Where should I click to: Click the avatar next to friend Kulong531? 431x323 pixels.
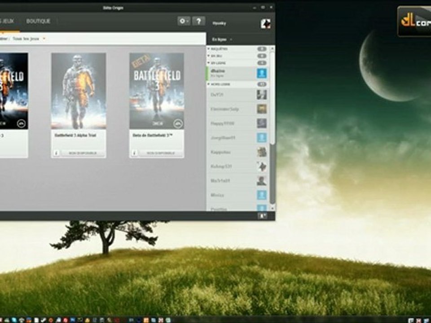pyautogui.click(x=262, y=166)
